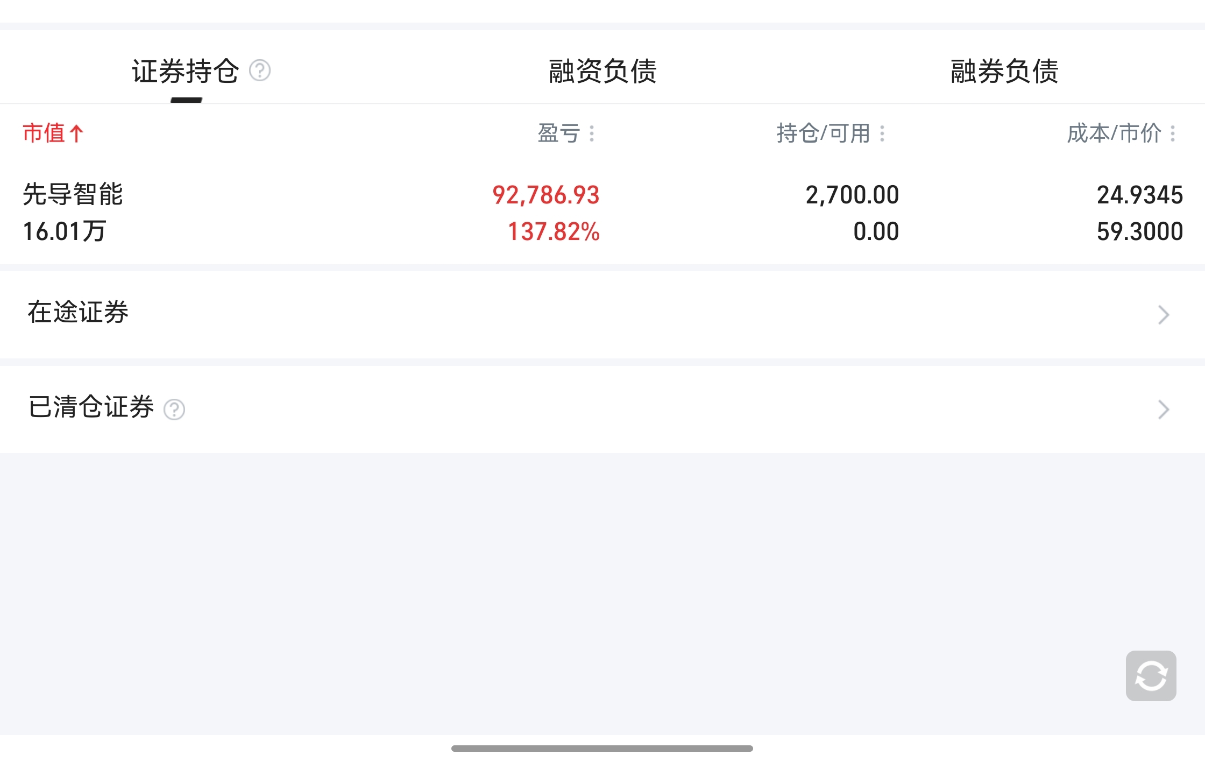This screenshot has width=1205, height=762.
Task: Toggle sorting by 市值 column header
Action: 53,133
